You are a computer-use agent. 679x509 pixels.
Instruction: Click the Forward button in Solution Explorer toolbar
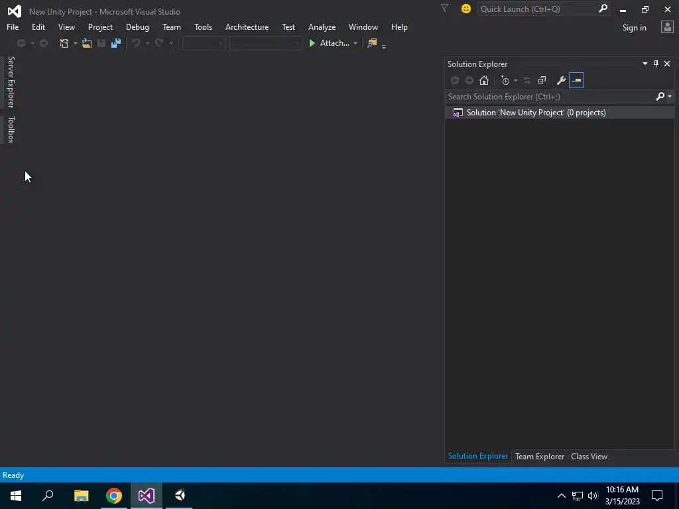point(469,80)
